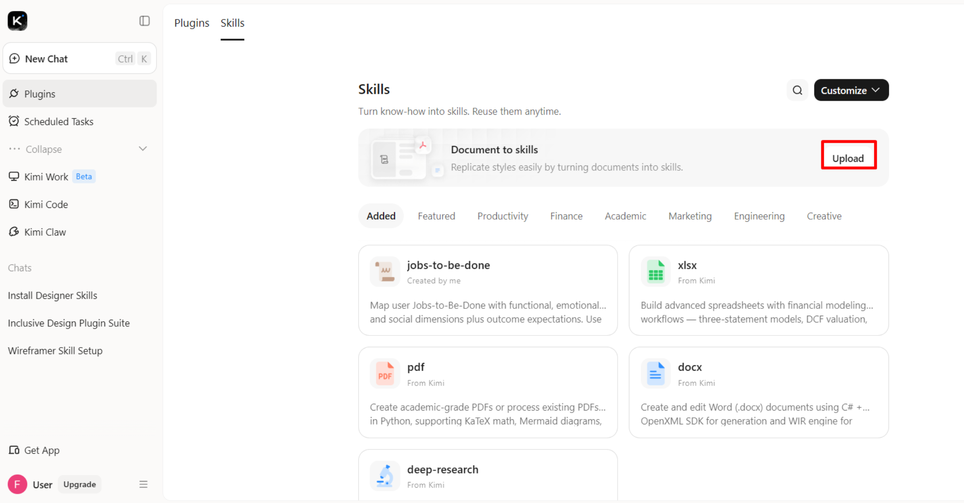The image size is (964, 503).
Task: Click the User name label
Action: (42, 484)
